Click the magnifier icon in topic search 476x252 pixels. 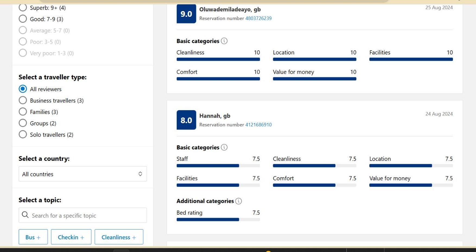coord(25,215)
